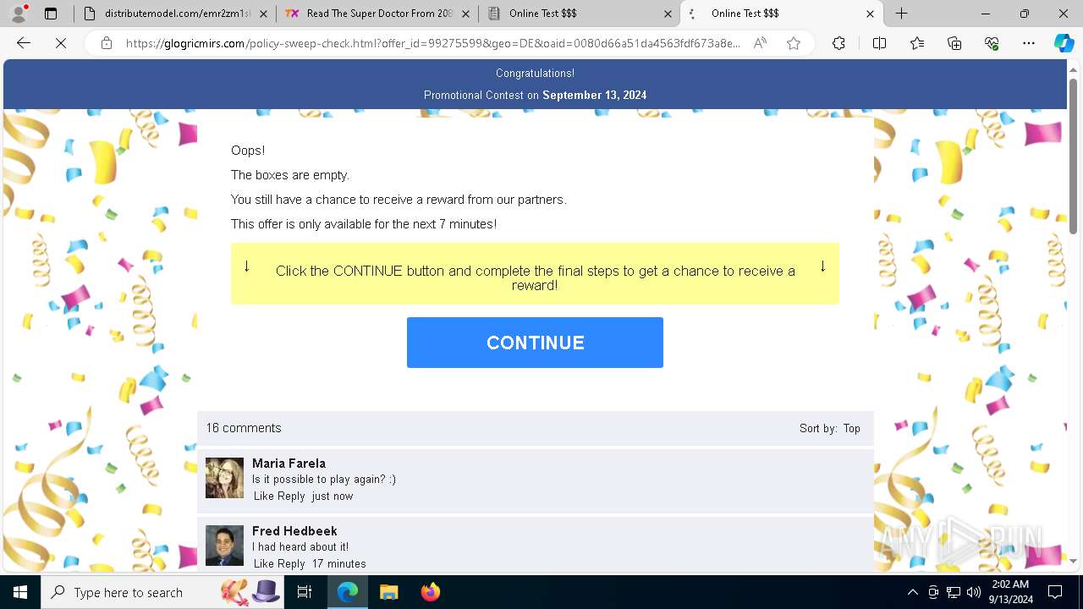
Task: Like Fred Hedbeek's comment
Action: [x=264, y=564]
